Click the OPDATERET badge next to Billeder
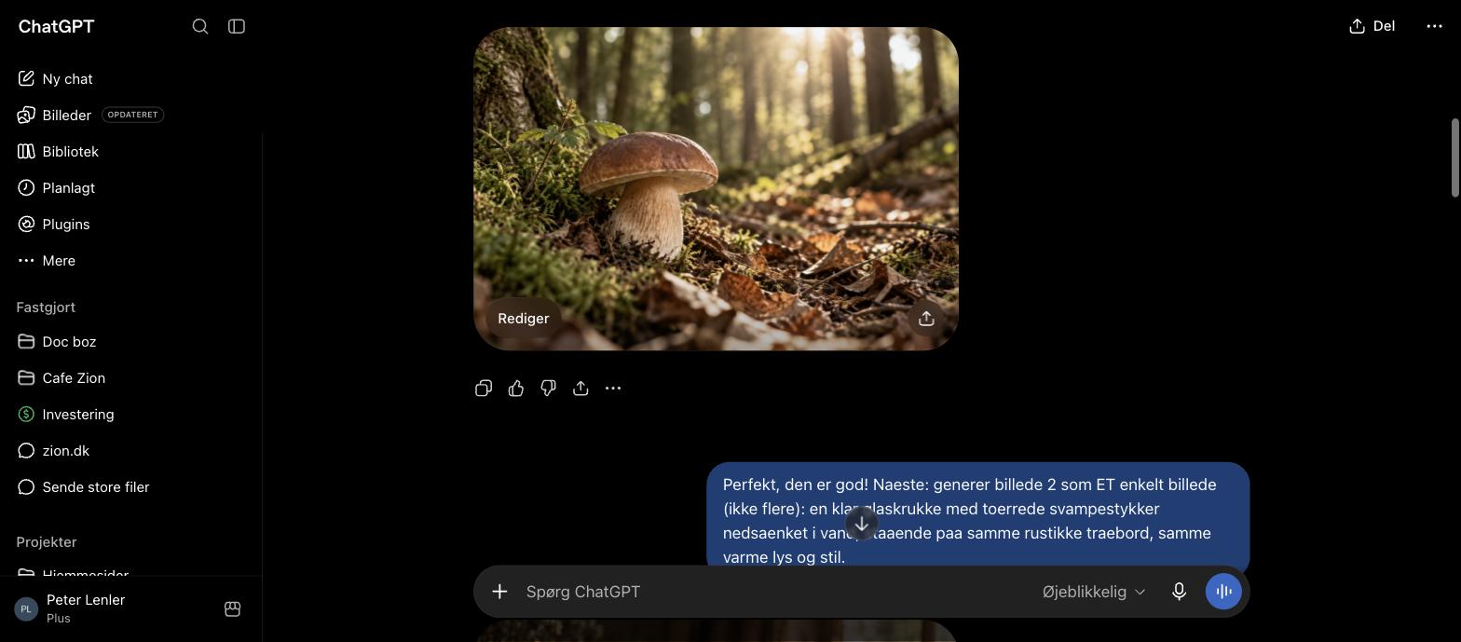Viewport: 1461px width, 642px height. click(x=132, y=115)
